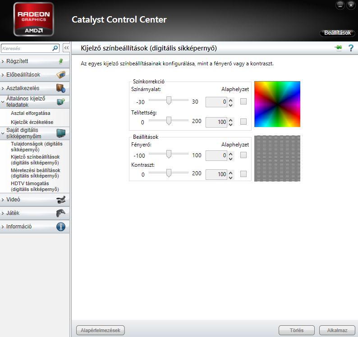Minimize the Catalyst Control Center window
The image size is (358, 337).
tap(340, 5)
